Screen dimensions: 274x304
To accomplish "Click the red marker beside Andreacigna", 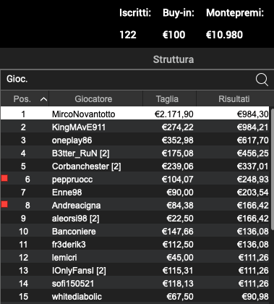I will (4, 204).
